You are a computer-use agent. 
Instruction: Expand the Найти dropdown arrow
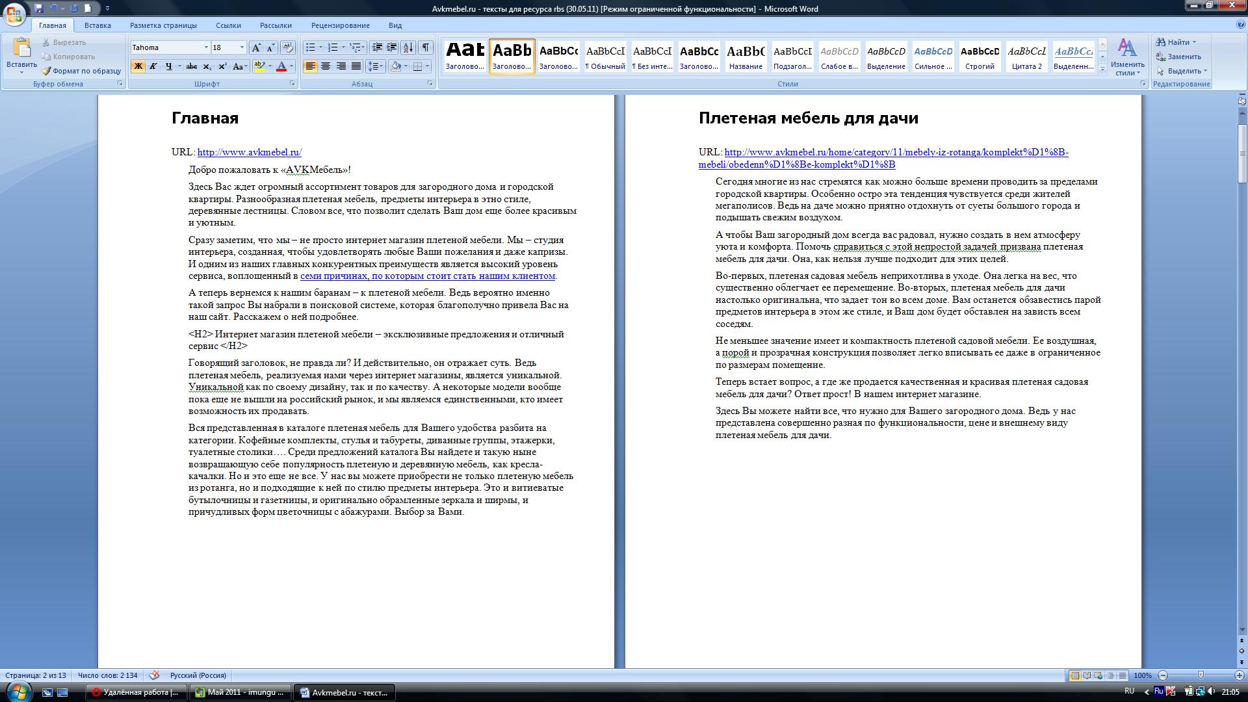point(1194,42)
